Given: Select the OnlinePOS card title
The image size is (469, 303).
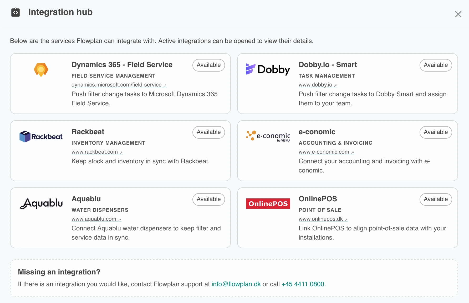Looking at the screenshot, I should click(x=318, y=199).
